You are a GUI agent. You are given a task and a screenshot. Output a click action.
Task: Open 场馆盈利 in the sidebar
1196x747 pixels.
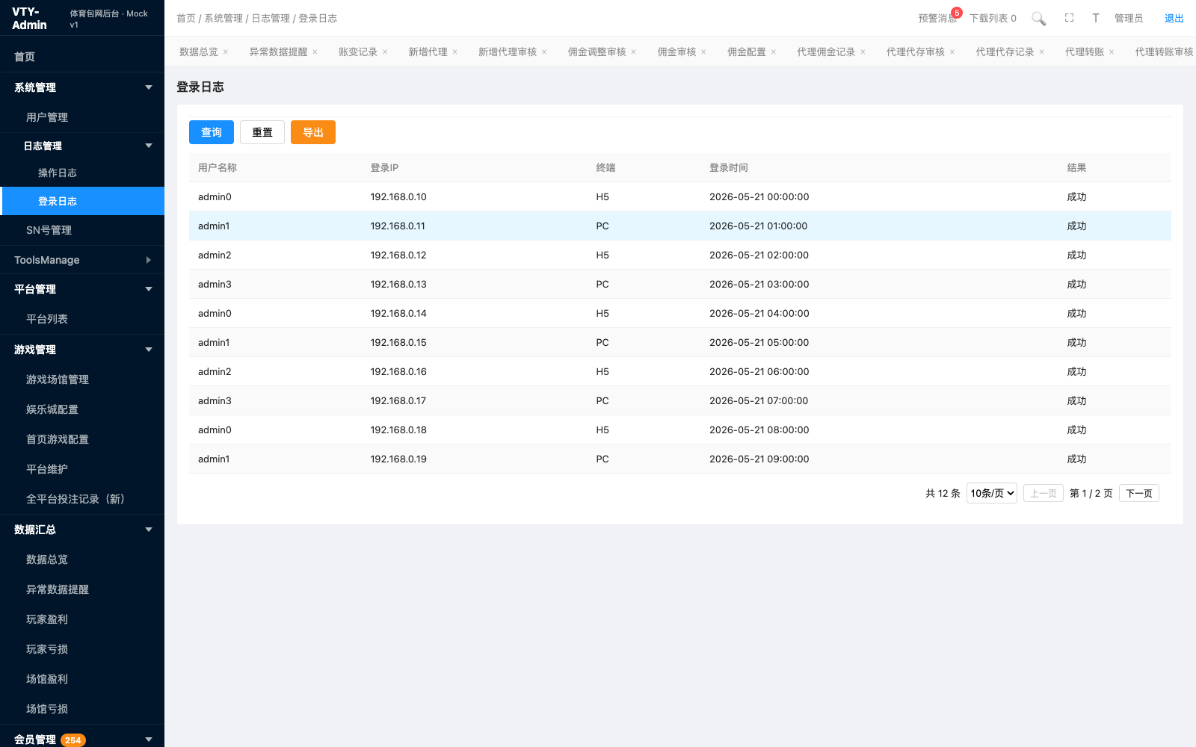pyautogui.click(x=82, y=679)
